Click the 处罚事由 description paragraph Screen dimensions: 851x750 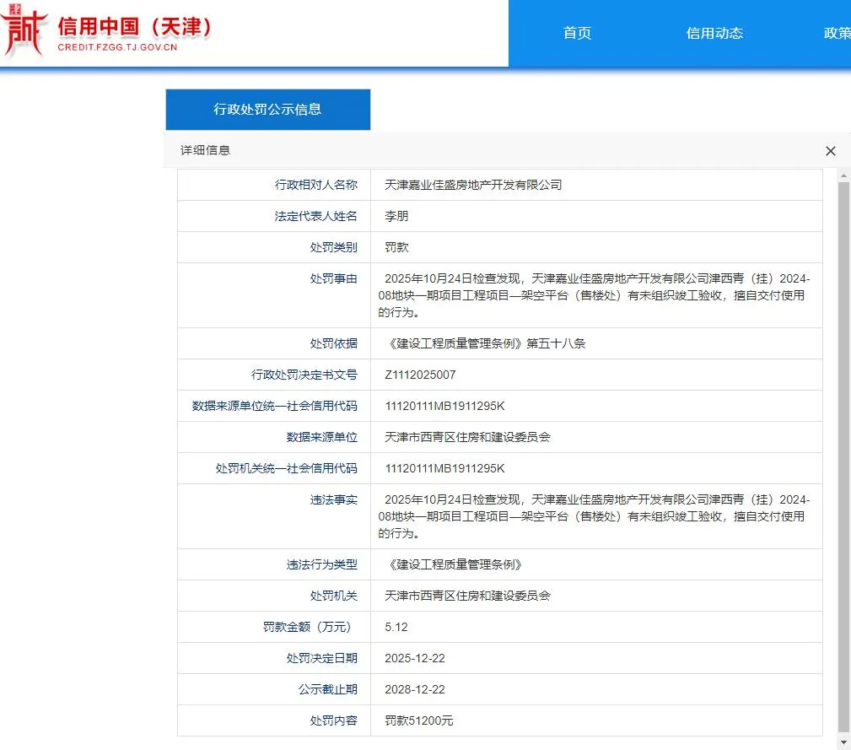(595, 295)
